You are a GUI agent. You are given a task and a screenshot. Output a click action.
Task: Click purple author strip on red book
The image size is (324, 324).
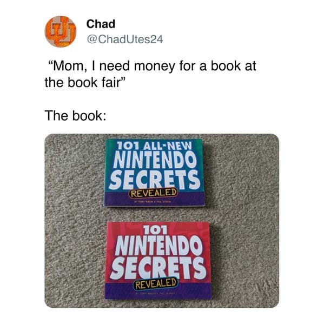coord(158,292)
